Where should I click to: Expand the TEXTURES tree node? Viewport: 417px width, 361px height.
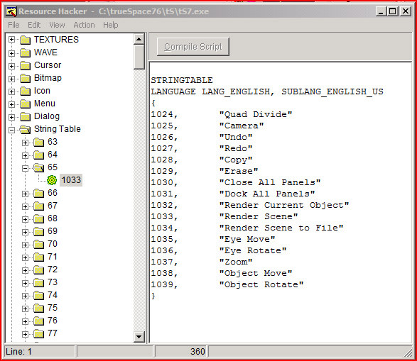(11, 40)
